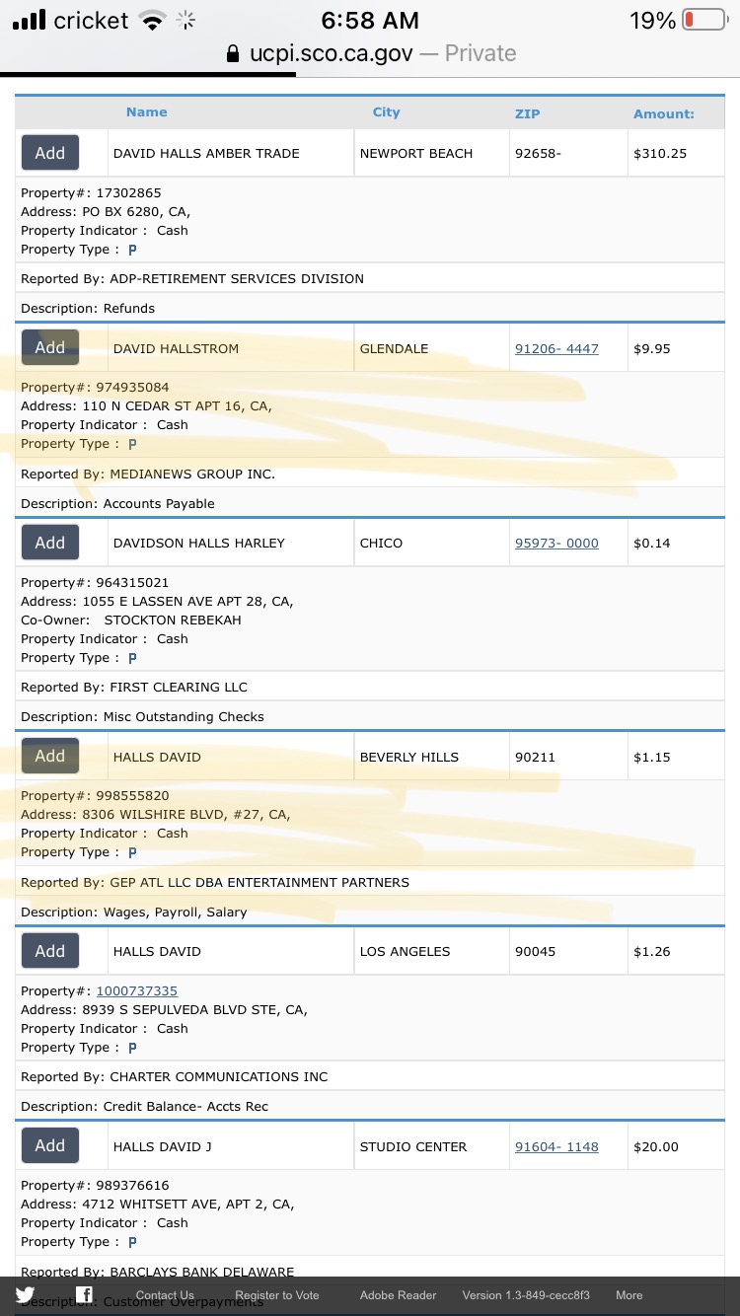740x1316 pixels.
Task: Sort results by ZIP column header
Action: [528, 113]
